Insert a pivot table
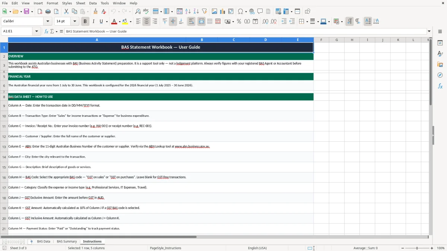The height and width of the screenshot is (251, 447). (231, 12)
